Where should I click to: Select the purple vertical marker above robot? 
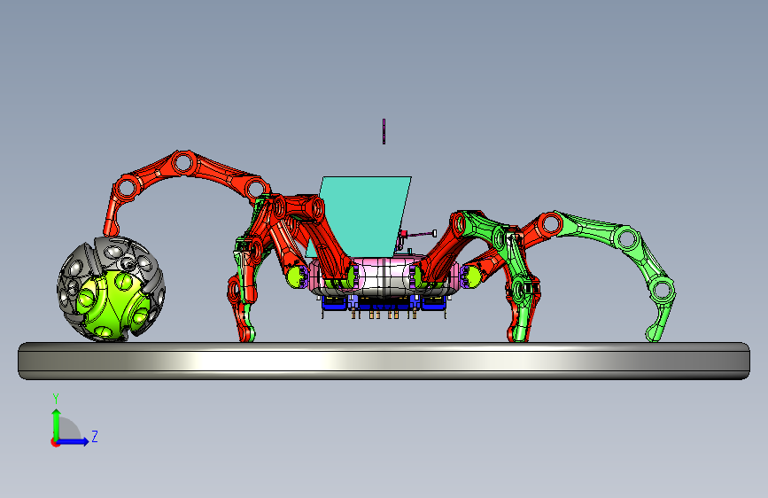coord(384,131)
